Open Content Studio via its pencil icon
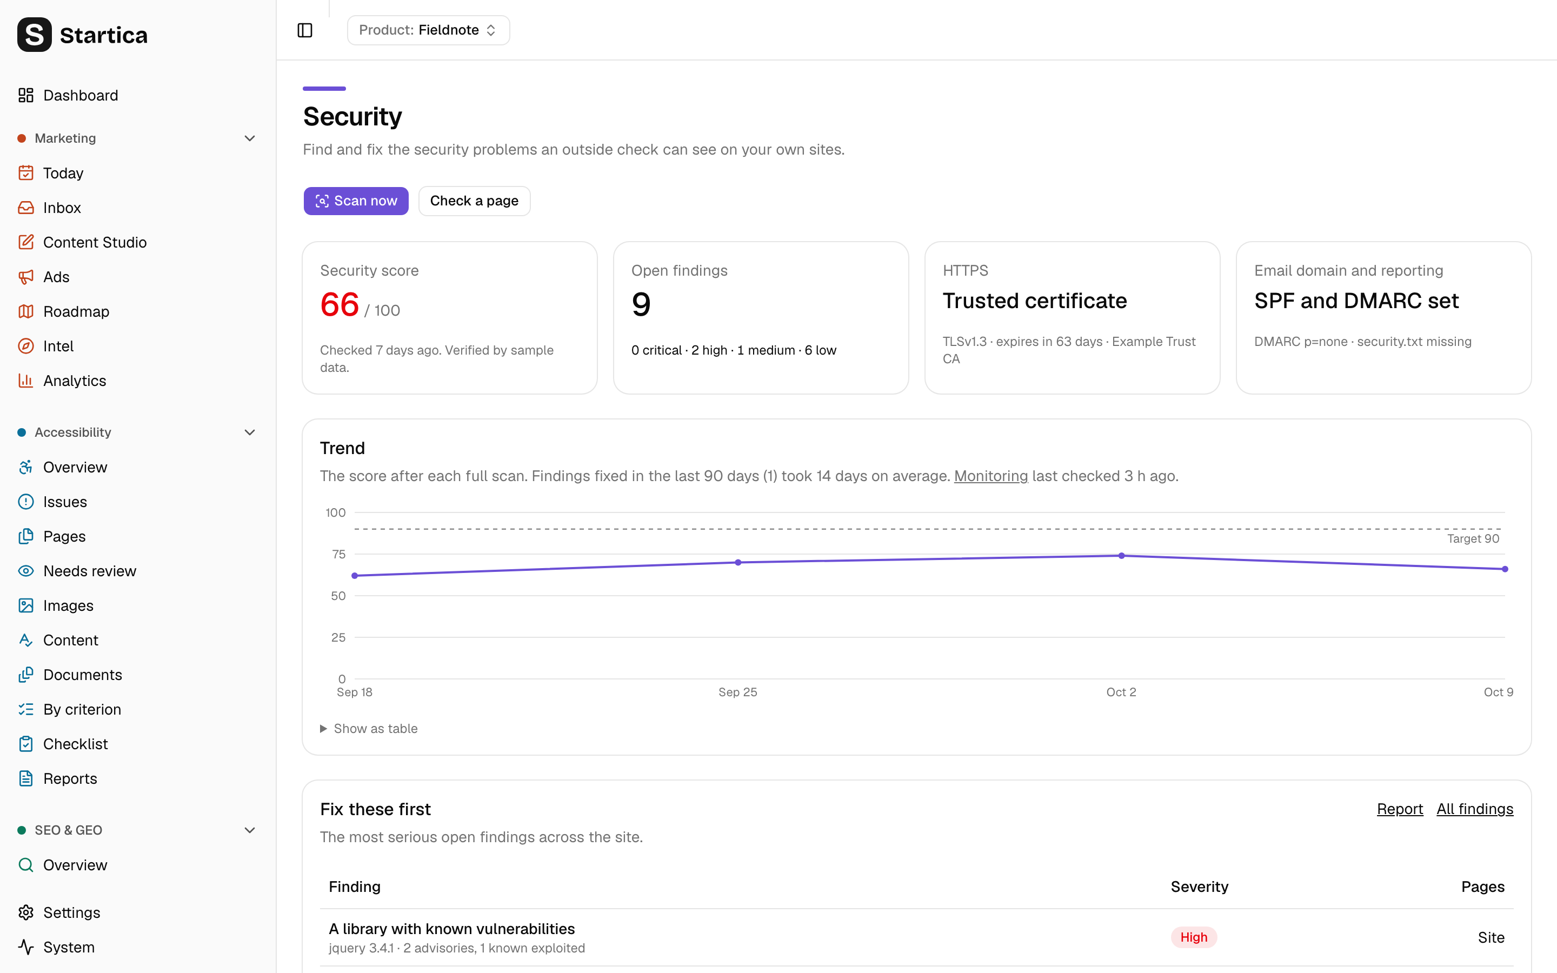Image resolution: width=1557 pixels, height=973 pixels. click(26, 242)
